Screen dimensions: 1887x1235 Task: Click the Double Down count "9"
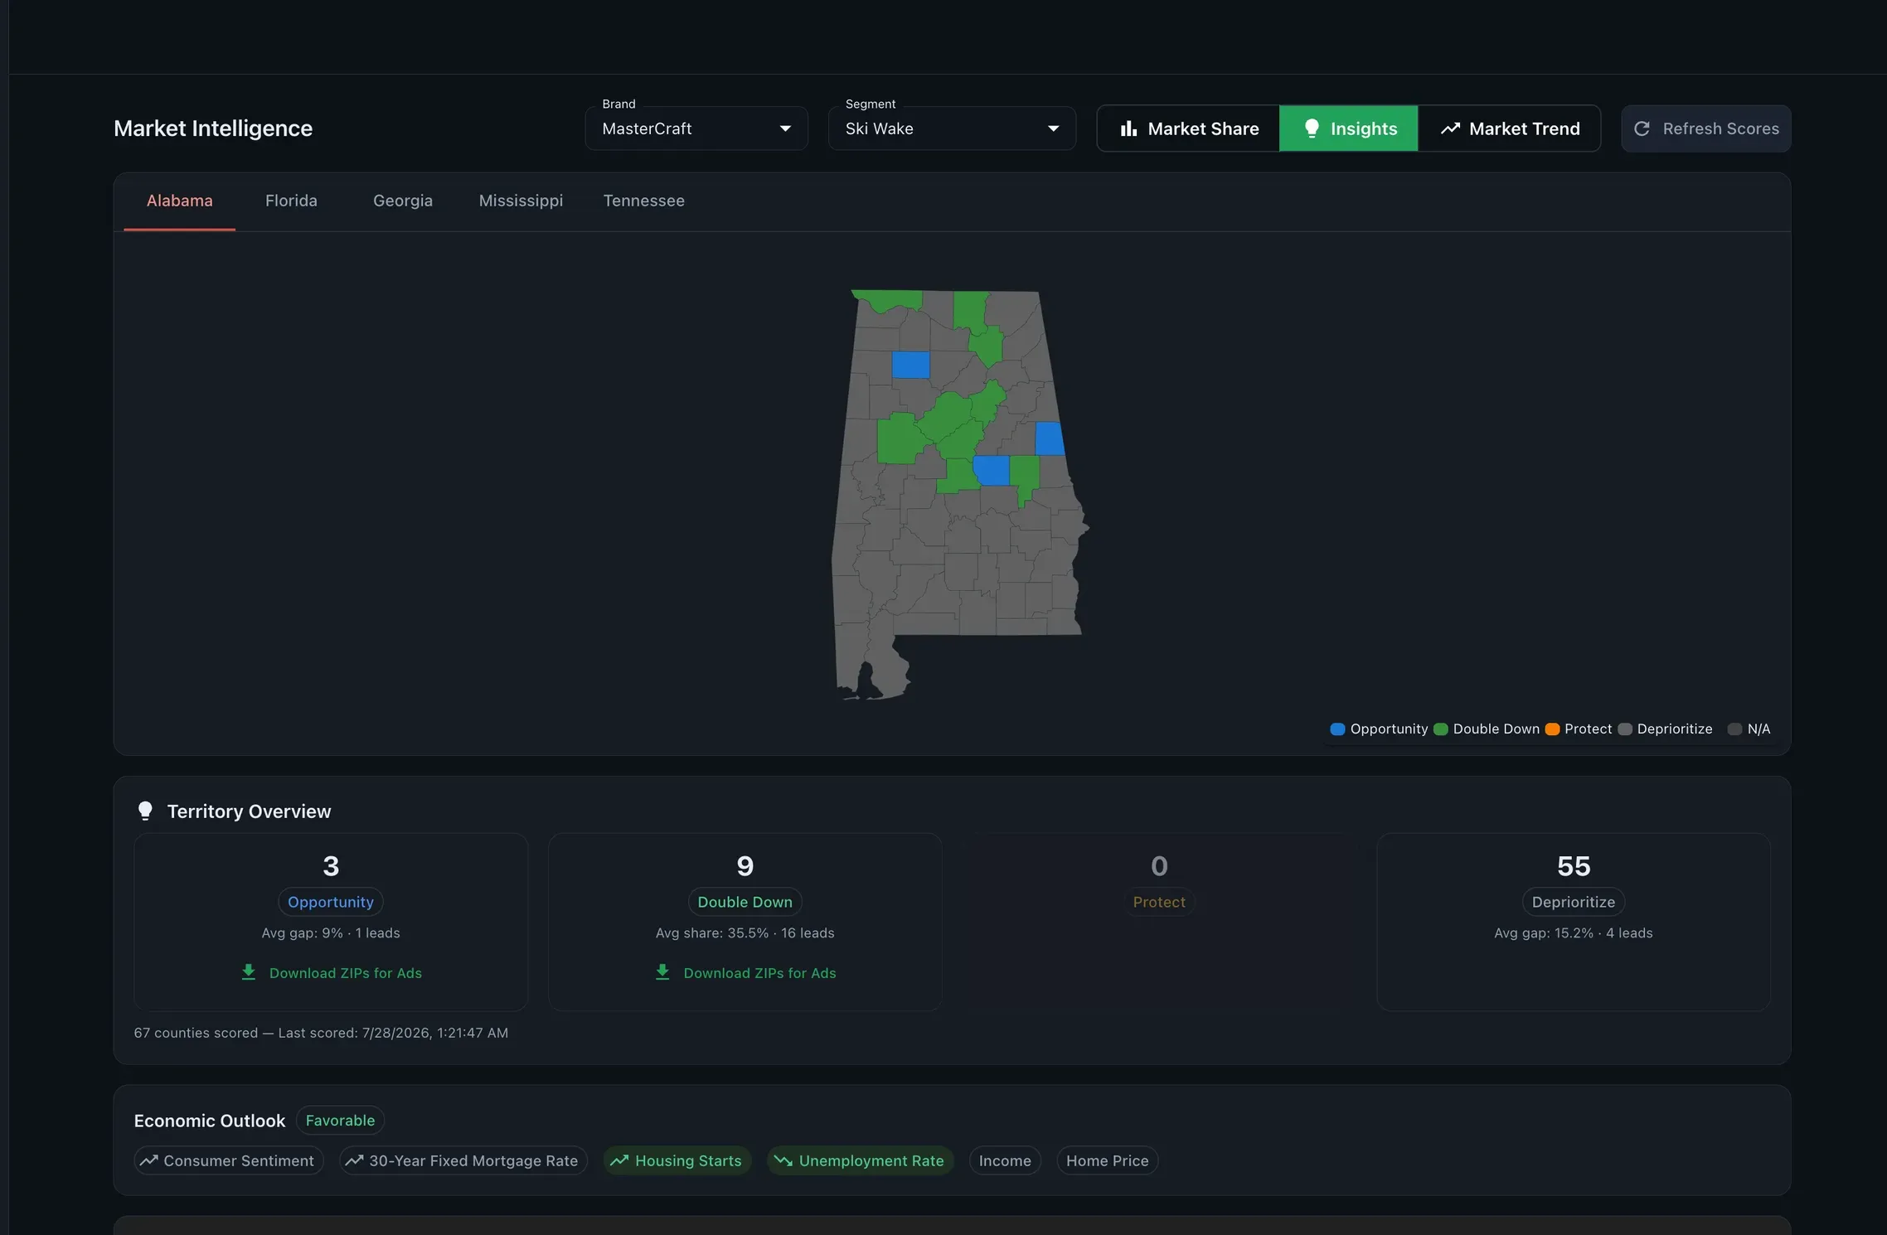[x=745, y=866]
